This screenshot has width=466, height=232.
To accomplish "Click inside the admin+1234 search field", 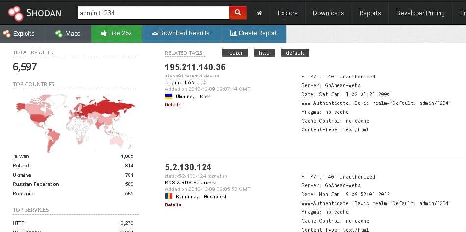I will tap(154, 13).
